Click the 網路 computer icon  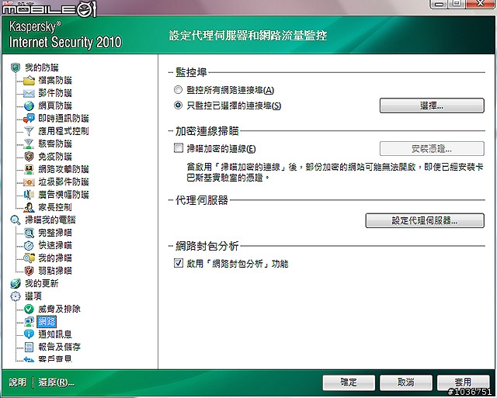29,322
